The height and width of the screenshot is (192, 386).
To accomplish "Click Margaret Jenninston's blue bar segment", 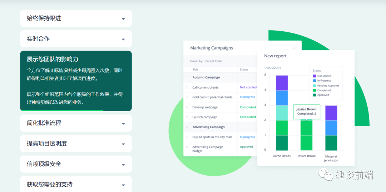I will click(x=331, y=128).
